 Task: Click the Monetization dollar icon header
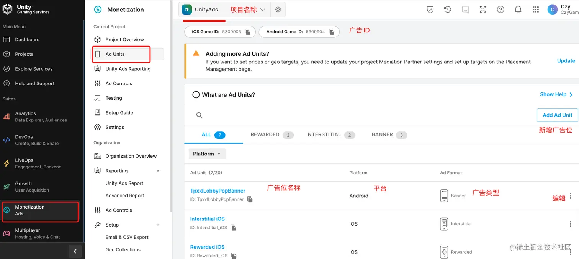tap(98, 10)
